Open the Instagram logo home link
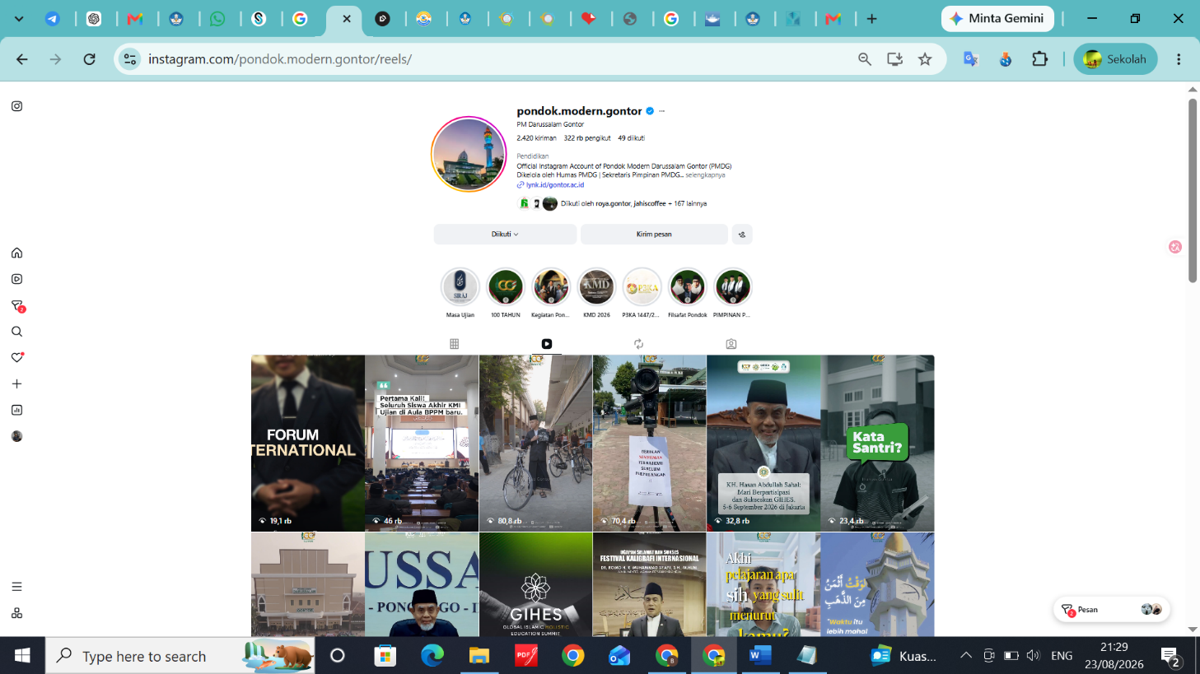 [16, 106]
